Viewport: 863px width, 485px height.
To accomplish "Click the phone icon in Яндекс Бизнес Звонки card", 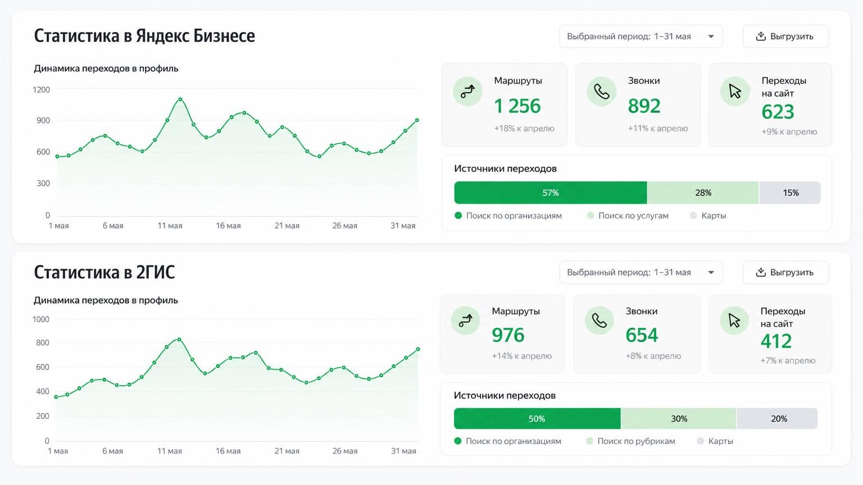I will (601, 91).
